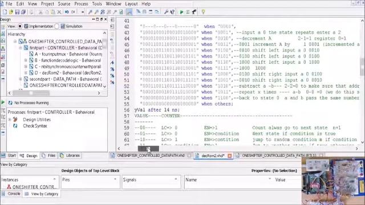Click the wrench Project Properties icon
This screenshot has width=365, height=205.
tap(166, 12)
